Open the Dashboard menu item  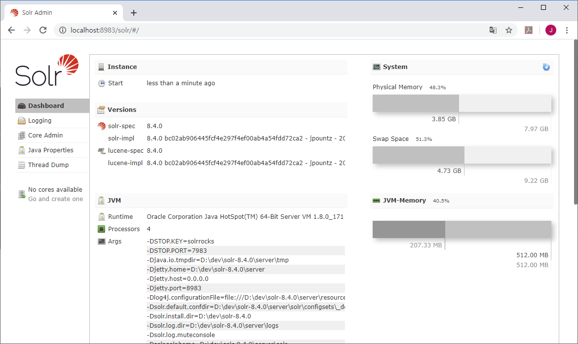tap(52, 105)
